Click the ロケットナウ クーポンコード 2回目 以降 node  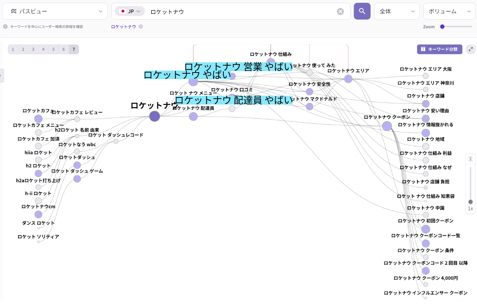(x=425, y=271)
